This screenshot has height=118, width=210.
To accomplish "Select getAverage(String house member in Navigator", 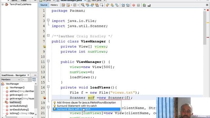I will [22, 99].
